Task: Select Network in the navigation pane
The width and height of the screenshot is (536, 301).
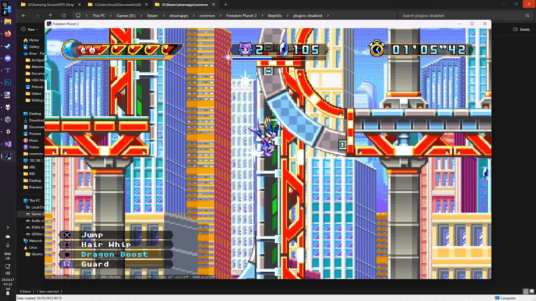Action: pyautogui.click(x=33, y=241)
